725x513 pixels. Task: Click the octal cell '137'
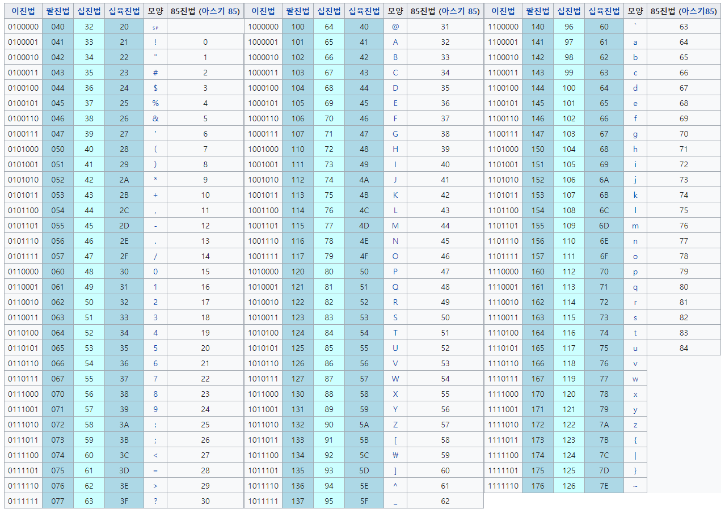[298, 501]
